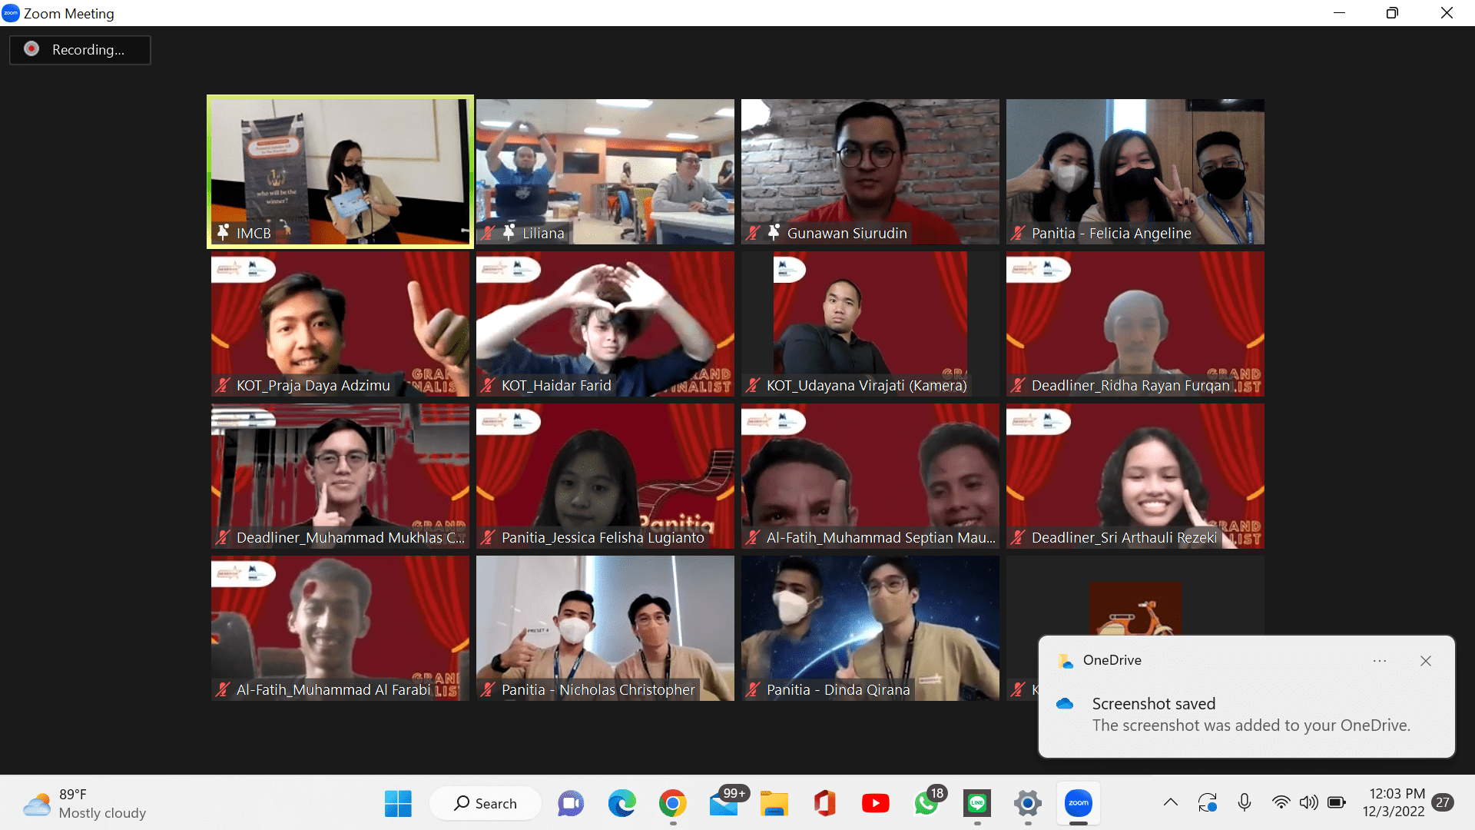
Task: Open the Windows Start menu
Action: [398, 803]
